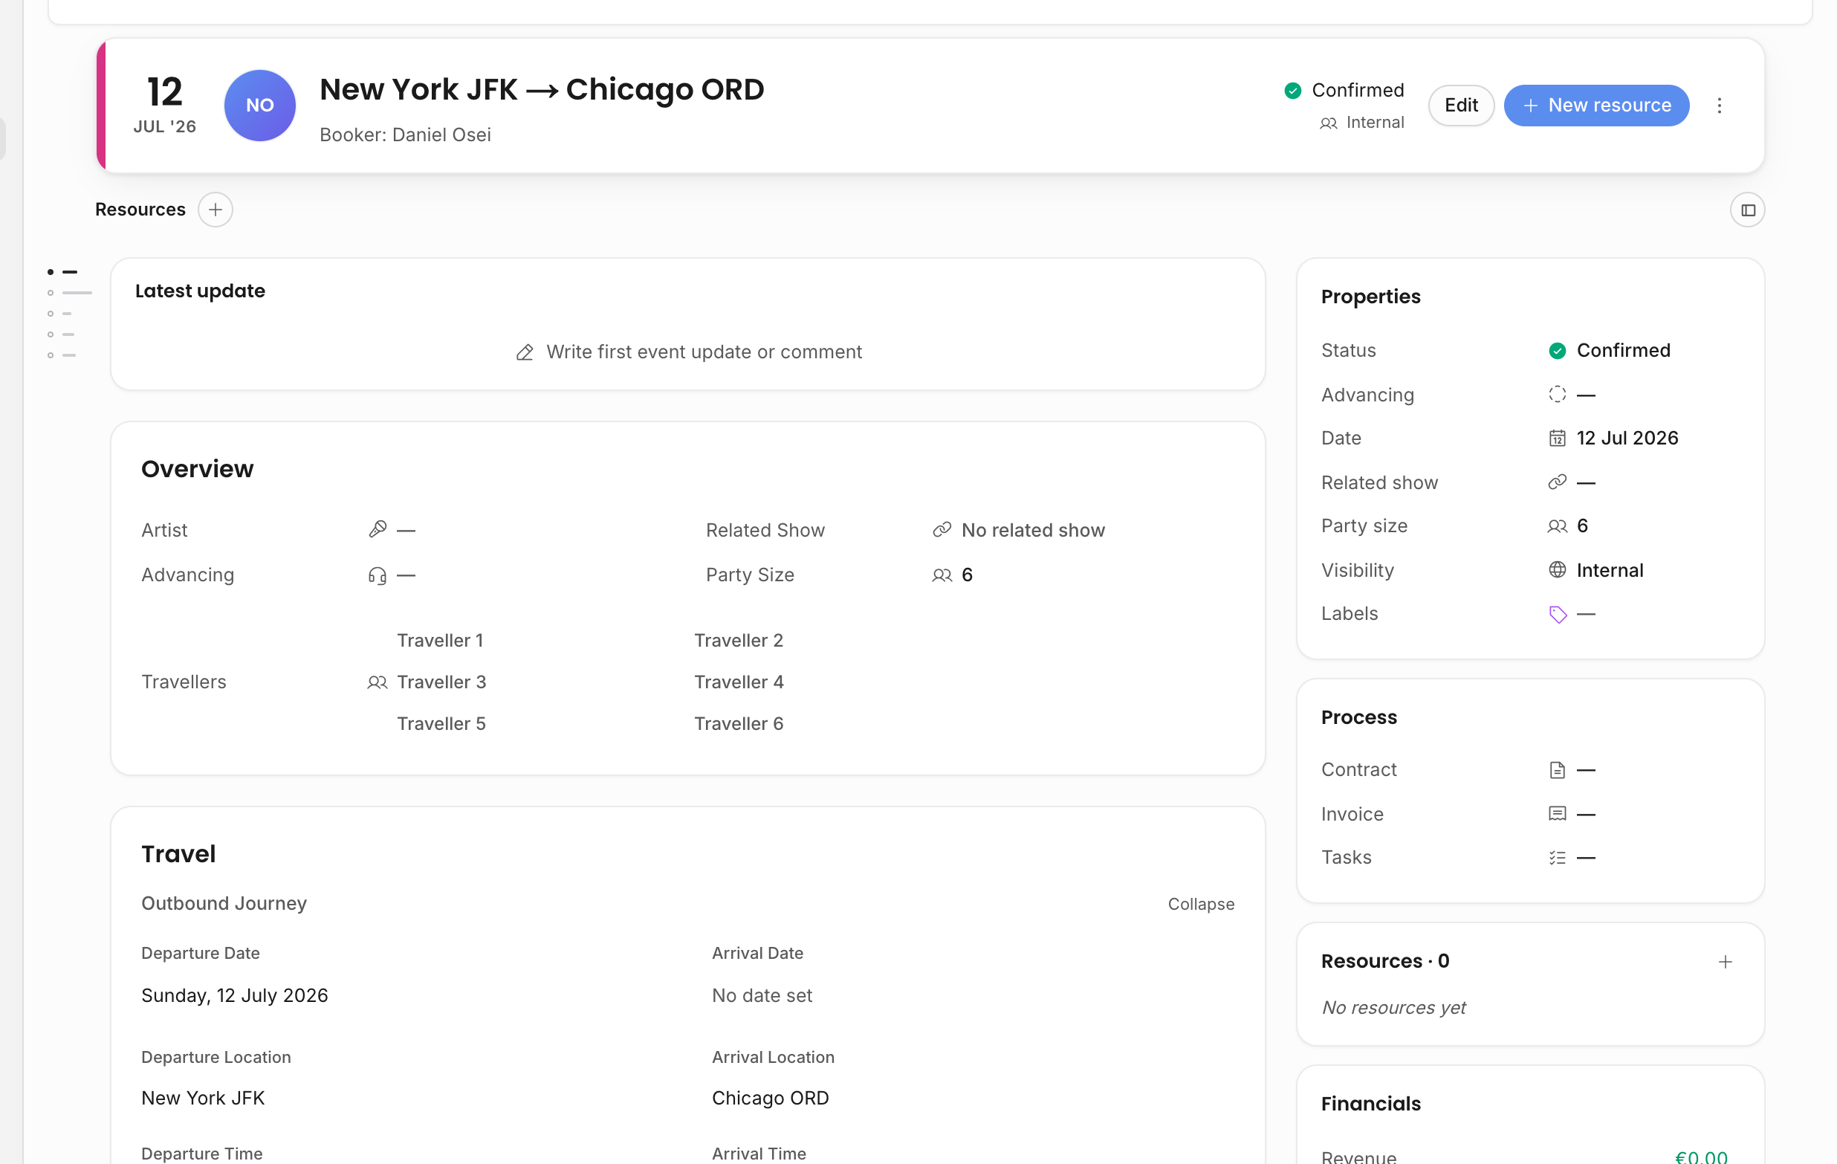1837x1164 pixels.
Task: Click the Contract document icon
Action: coord(1557,770)
